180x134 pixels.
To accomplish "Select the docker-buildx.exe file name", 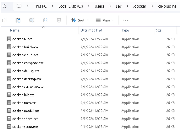I will point(26,47).
